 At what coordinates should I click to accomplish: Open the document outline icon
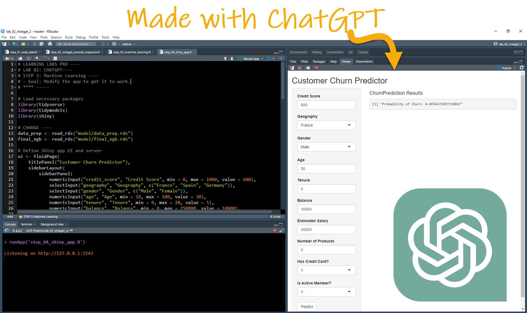[281, 58]
